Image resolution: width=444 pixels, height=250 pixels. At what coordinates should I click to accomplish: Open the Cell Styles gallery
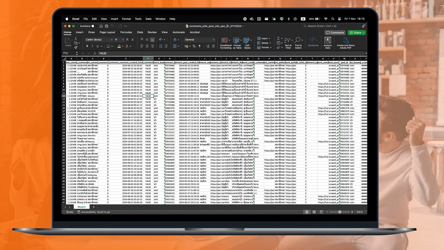[247, 43]
